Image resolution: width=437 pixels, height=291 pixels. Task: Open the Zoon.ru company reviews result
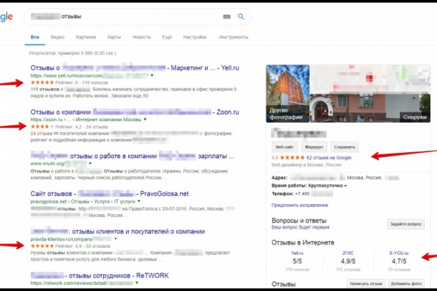(x=135, y=112)
